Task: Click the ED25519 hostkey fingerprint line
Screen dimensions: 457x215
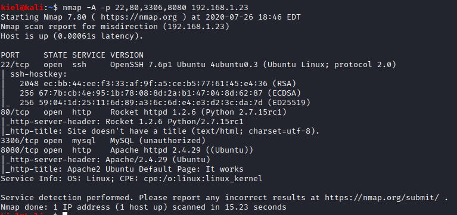Action: point(165,103)
